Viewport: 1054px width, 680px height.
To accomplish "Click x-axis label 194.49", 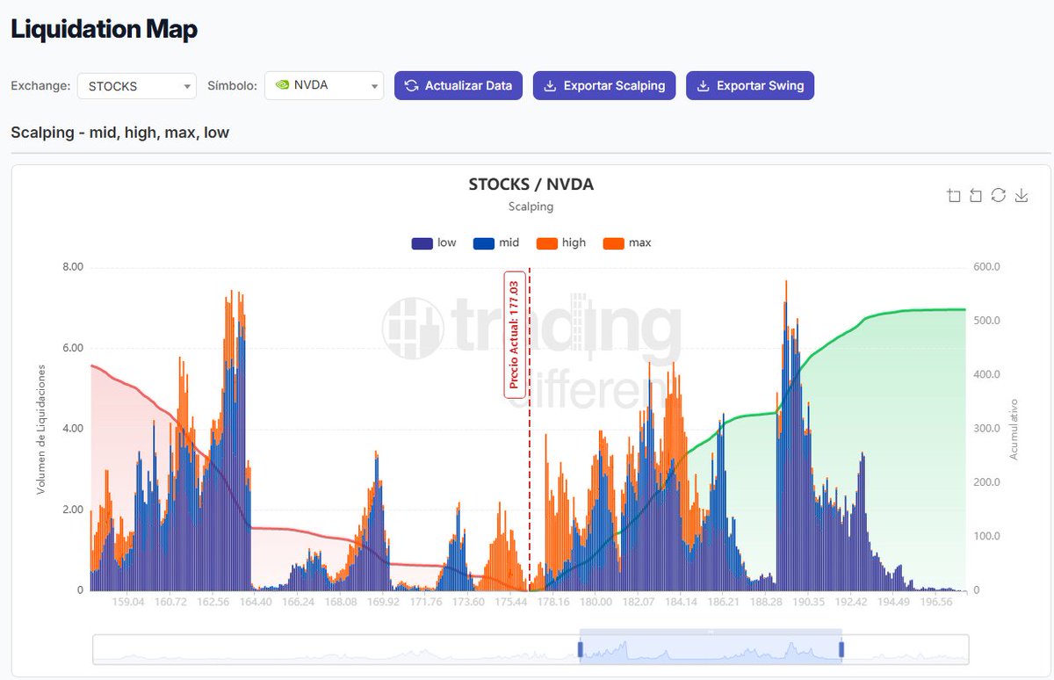I will tap(893, 602).
